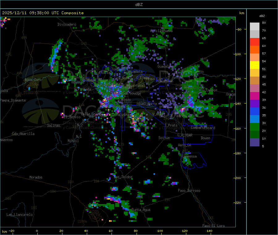
Task: Select the Cda_Amarilla map label
Action: pyautogui.click(x=23, y=134)
